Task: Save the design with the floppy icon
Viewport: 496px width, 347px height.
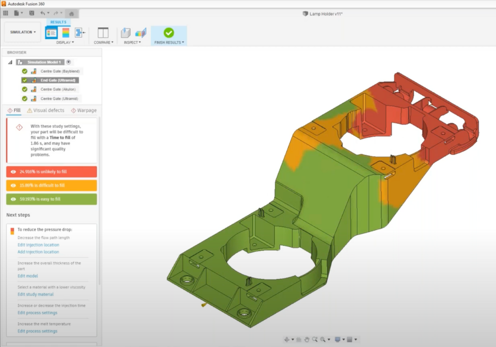Action: click(32, 13)
